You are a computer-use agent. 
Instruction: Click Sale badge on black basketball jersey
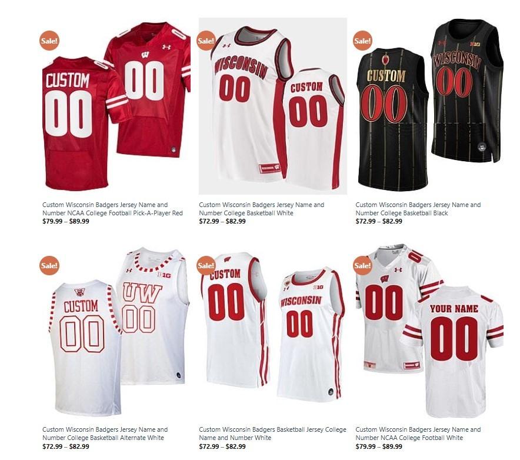point(362,41)
